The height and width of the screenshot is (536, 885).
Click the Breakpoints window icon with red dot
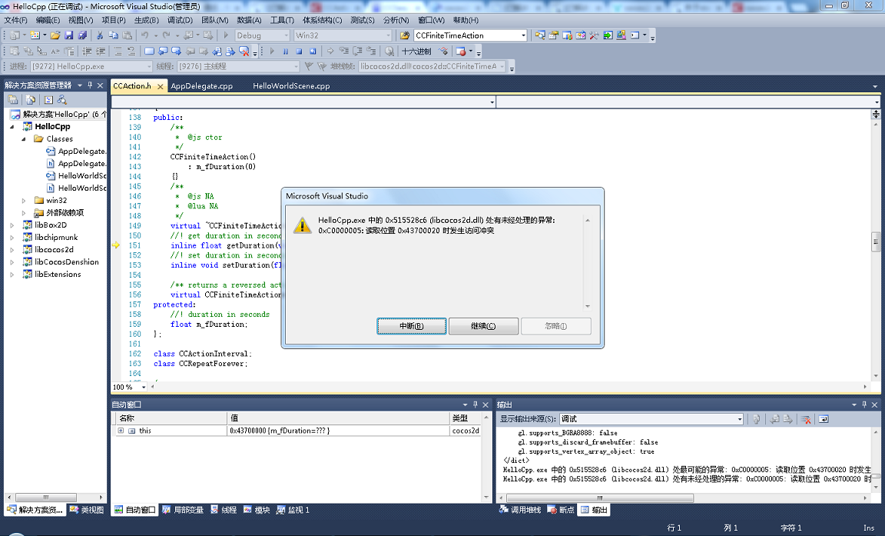[461, 51]
